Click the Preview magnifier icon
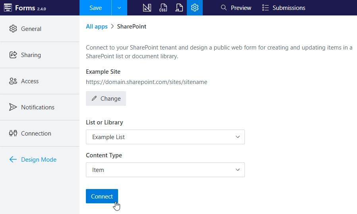 point(224,8)
